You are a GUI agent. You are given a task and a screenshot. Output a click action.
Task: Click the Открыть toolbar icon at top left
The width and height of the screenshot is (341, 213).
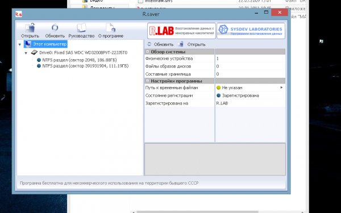30,28
